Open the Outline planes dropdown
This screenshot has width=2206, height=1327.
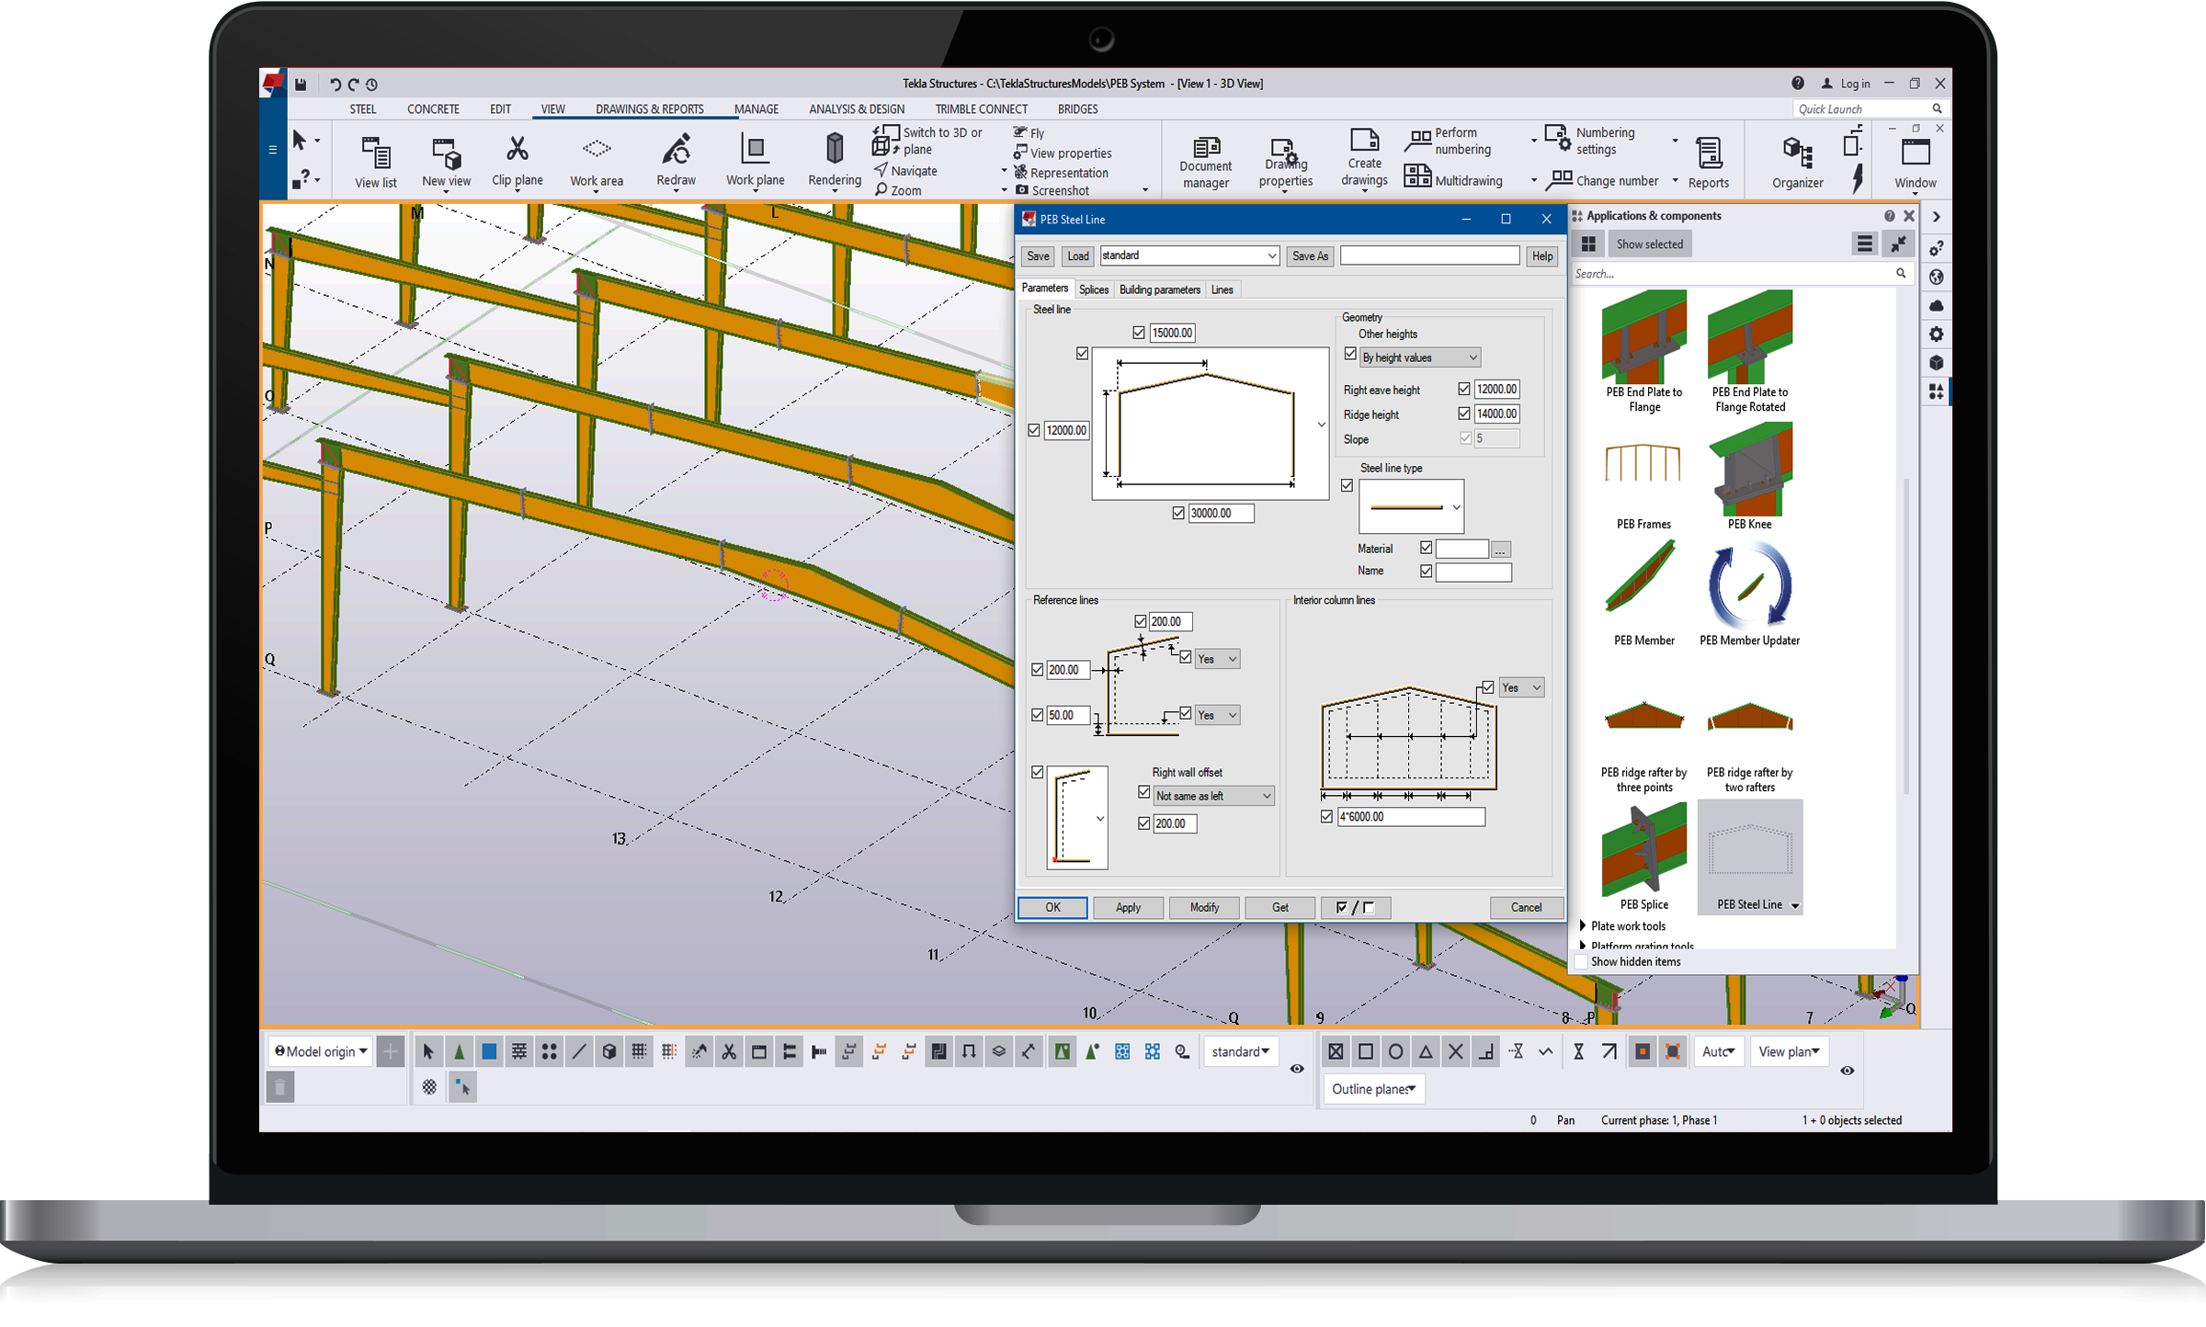[1373, 1089]
